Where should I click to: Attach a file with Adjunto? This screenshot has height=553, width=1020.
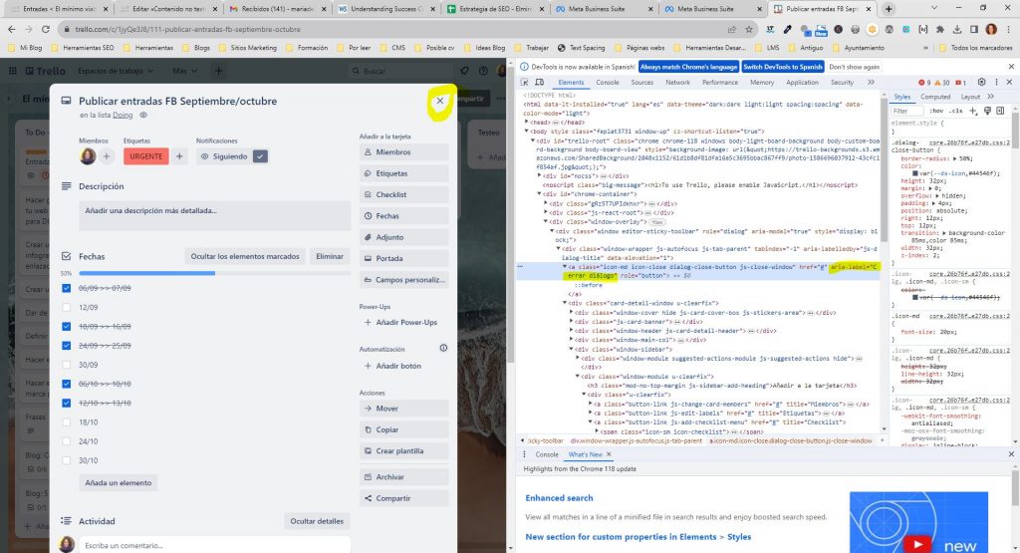403,237
